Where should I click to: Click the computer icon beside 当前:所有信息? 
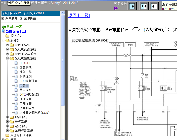tap(3, 31)
